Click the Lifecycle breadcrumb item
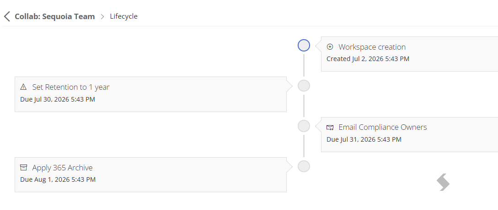 (x=124, y=16)
